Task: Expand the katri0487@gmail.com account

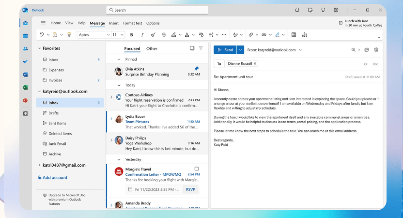Action: 39,165
